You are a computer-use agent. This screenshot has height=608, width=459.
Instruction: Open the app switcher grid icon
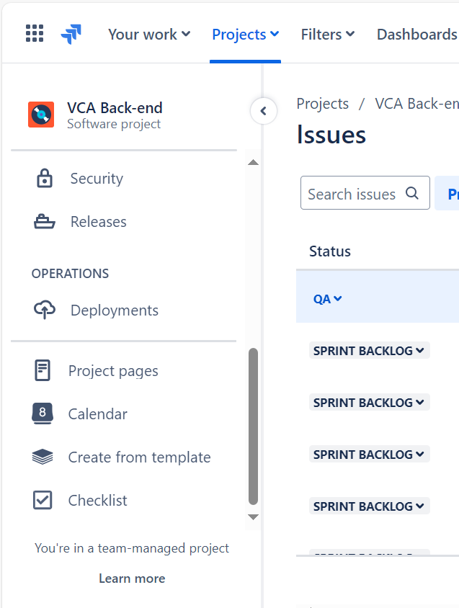coord(35,33)
